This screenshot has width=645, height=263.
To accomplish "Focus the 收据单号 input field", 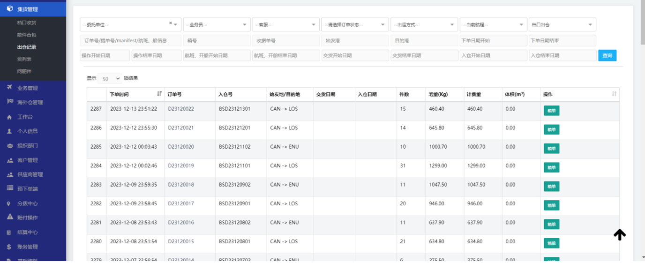I will pyautogui.click(x=285, y=41).
